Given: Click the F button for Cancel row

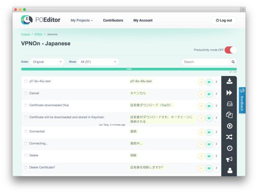Looking at the screenshot, I should point(216,94).
